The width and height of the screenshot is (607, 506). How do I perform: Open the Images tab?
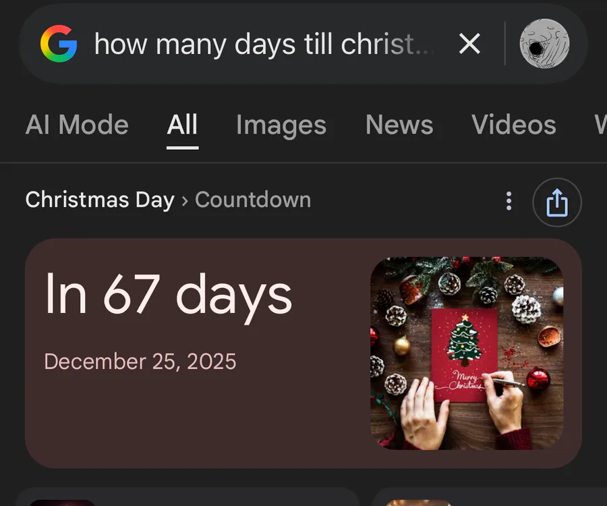tap(281, 125)
